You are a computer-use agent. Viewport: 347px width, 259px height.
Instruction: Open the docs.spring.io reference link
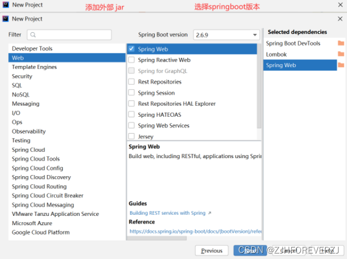pyautogui.click(x=196, y=231)
